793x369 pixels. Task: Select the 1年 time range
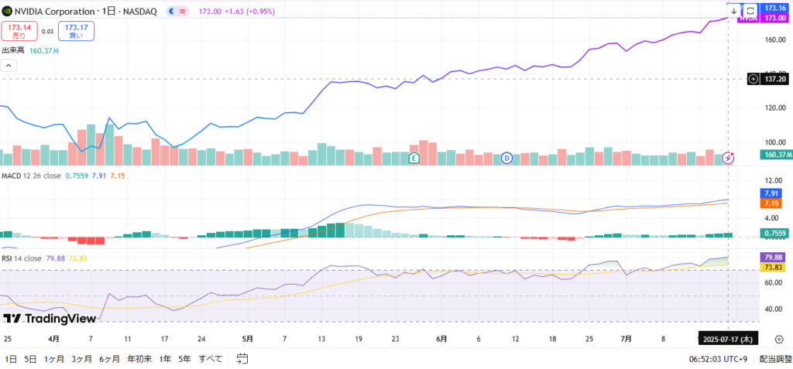[165, 359]
